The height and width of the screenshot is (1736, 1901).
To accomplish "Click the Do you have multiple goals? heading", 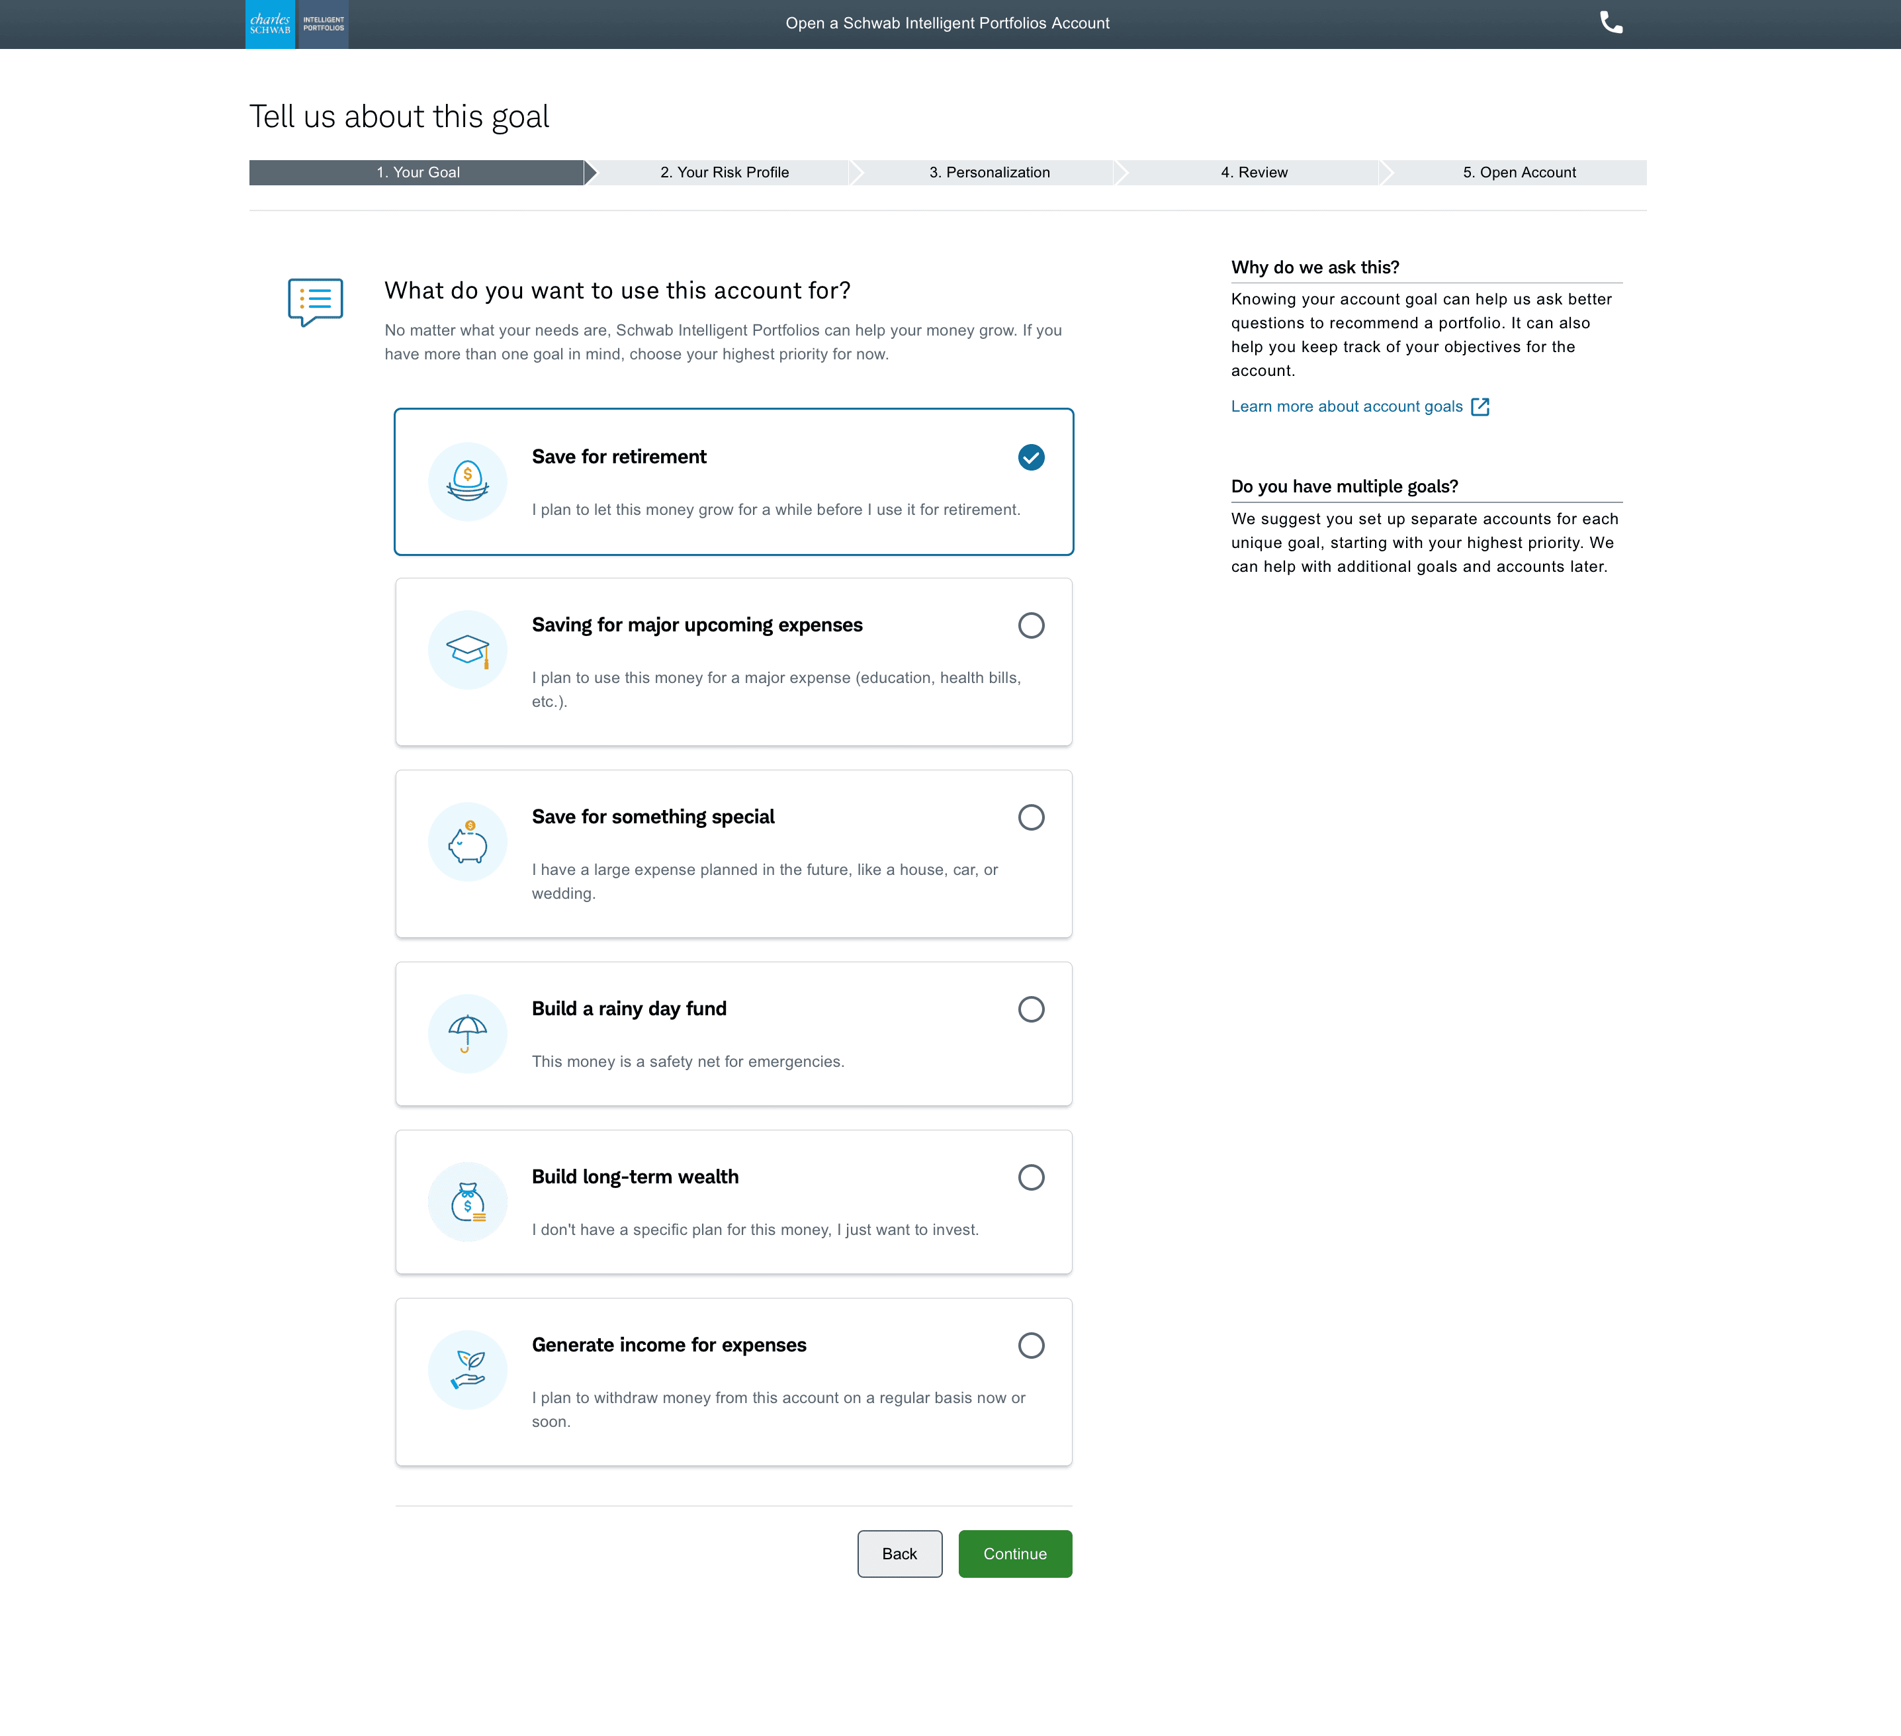I will (1344, 486).
